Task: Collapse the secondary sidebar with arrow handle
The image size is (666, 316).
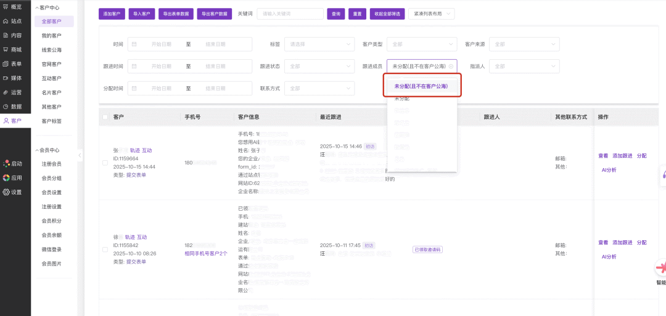Action: click(x=80, y=156)
